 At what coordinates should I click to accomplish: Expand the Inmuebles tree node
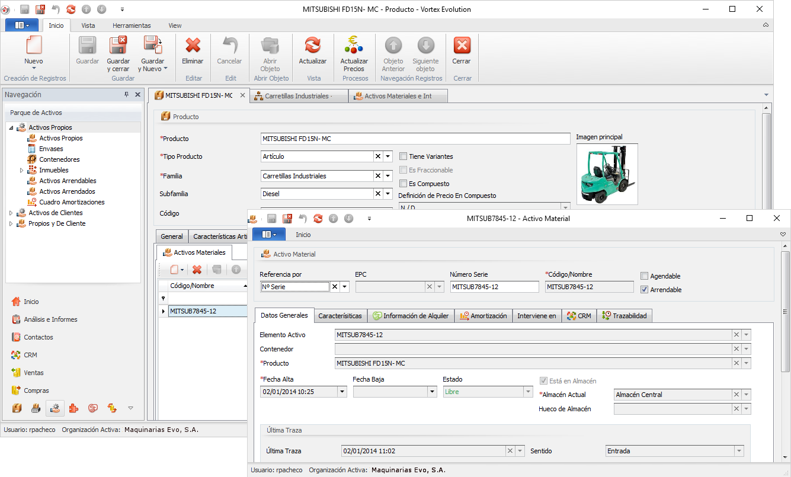click(x=21, y=170)
